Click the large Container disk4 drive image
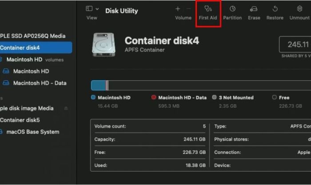The image size is (311, 185). (104, 45)
